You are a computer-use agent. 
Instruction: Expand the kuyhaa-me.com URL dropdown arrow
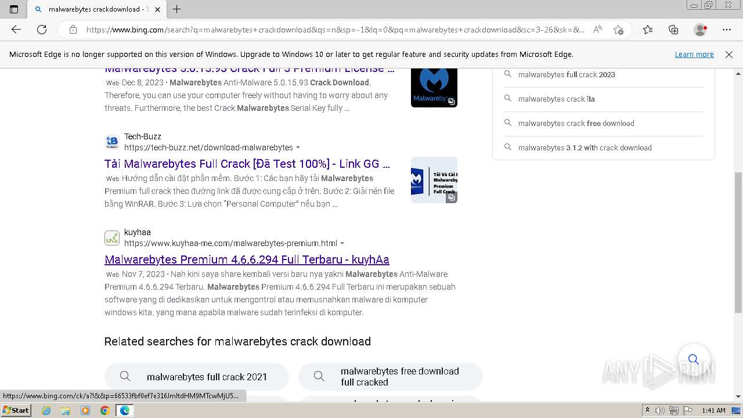tap(342, 243)
